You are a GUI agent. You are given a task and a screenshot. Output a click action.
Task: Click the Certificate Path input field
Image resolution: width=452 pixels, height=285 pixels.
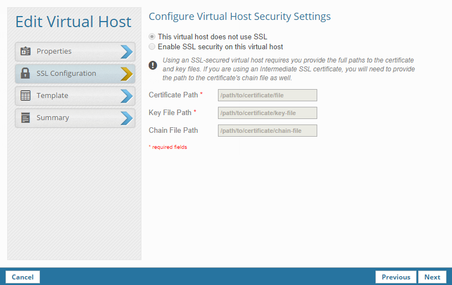click(x=267, y=95)
